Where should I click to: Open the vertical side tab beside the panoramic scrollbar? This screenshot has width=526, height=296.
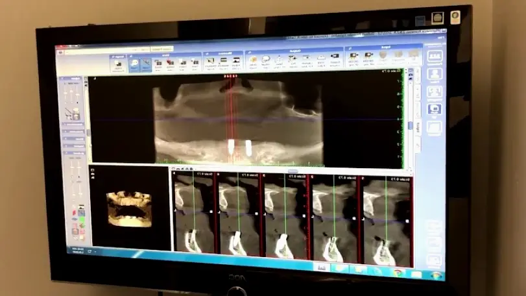point(418,127)
